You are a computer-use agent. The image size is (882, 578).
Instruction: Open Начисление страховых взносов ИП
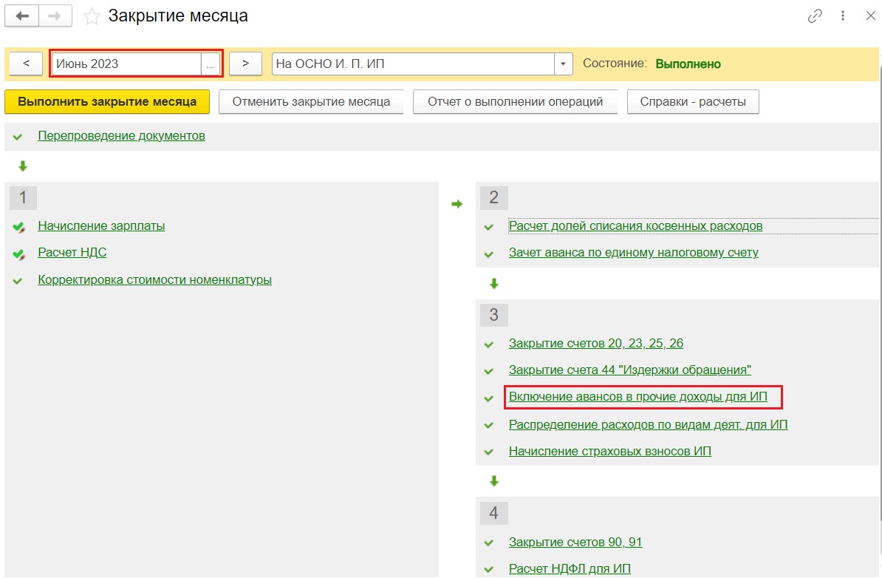point(609,452)
